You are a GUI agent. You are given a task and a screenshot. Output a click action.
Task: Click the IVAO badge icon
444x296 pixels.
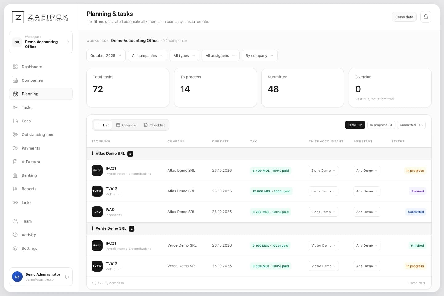(x=97, y=212)
